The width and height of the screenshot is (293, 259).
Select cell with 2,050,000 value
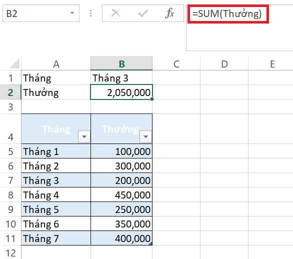(121, 92)
